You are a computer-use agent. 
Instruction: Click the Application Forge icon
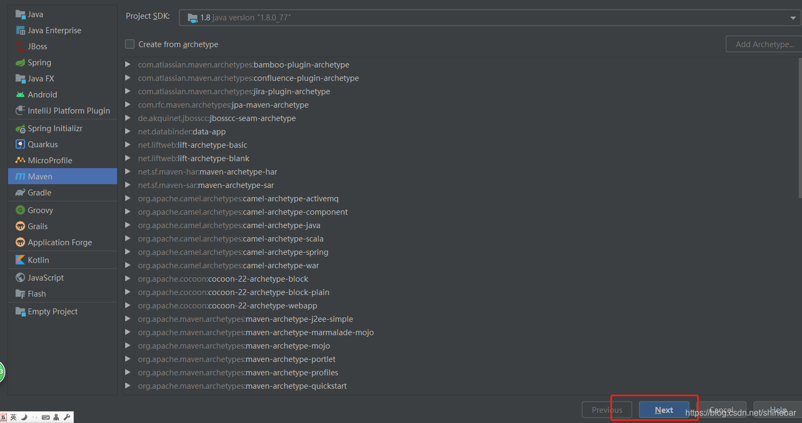click(20, 243)
